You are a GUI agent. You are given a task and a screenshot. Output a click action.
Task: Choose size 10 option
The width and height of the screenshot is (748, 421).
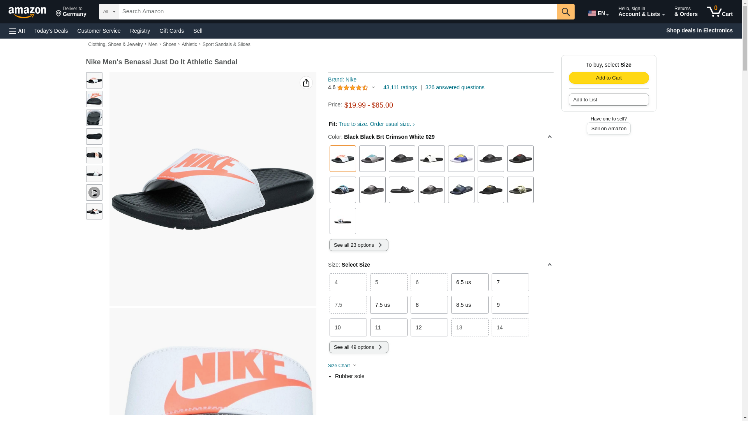click(348, 327)
